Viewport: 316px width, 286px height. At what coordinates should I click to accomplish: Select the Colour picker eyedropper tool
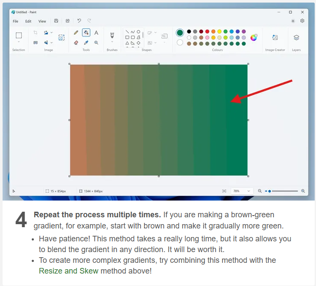click(x=86, y=43)
